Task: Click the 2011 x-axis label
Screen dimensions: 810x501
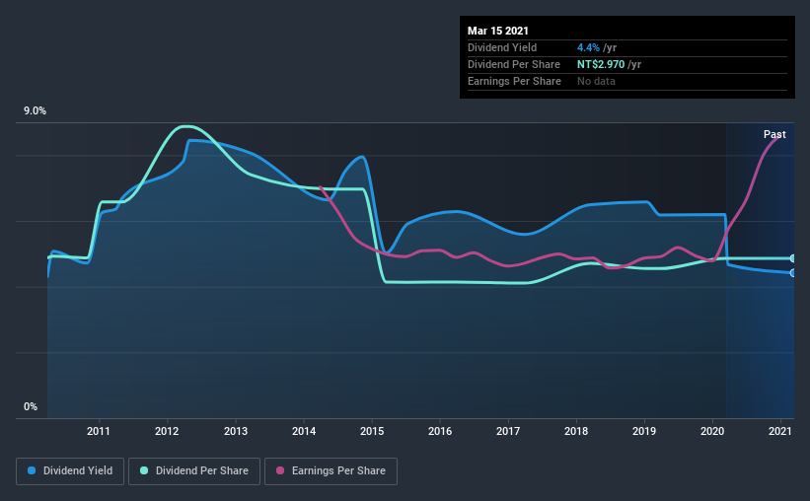Action: [99, 431]
